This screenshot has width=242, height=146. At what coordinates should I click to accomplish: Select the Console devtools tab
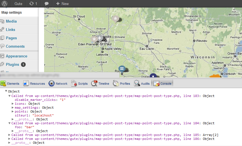click(162, 84)
